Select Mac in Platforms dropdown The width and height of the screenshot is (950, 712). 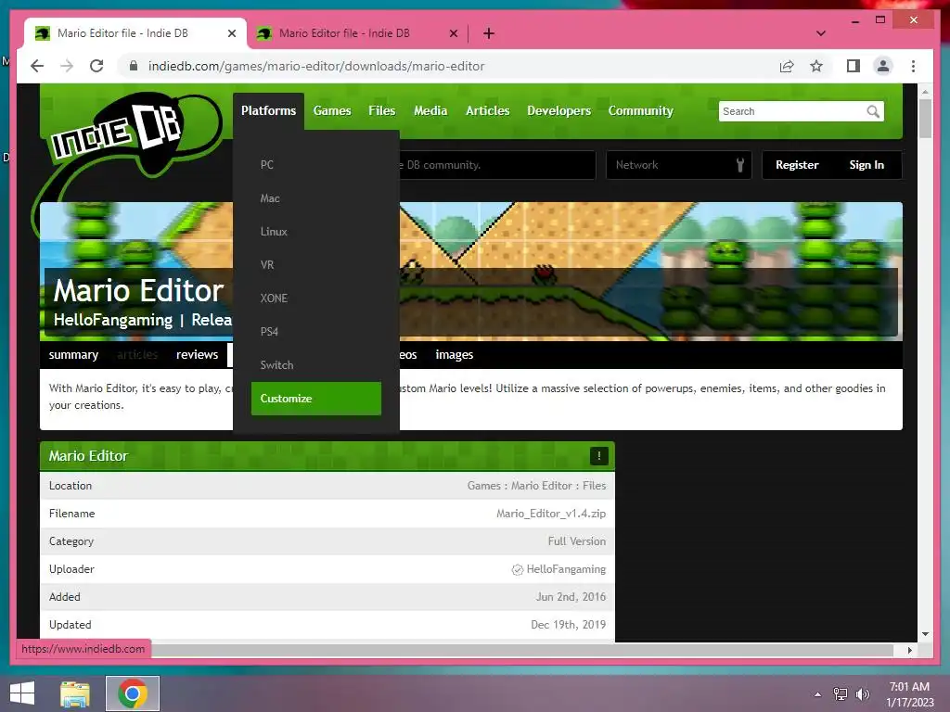(x=316, y=198)
